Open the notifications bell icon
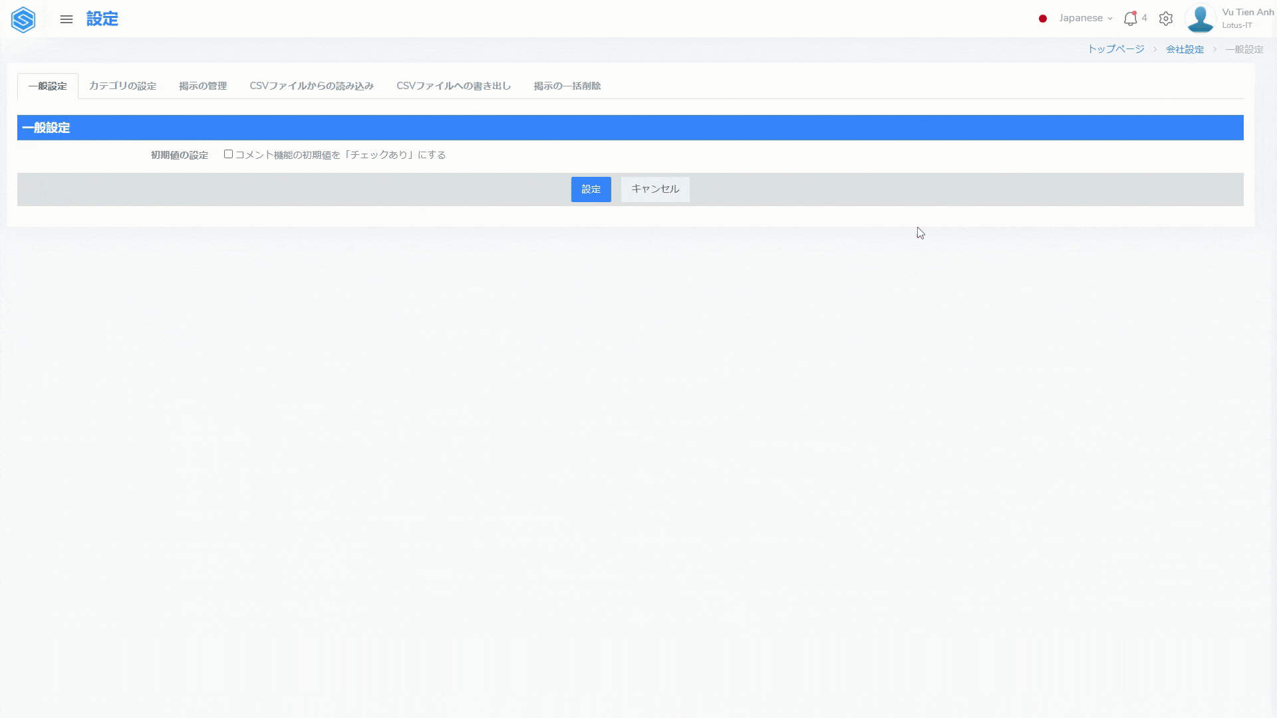This screenshot has width=1277, height=718. tap(1130, 19)
